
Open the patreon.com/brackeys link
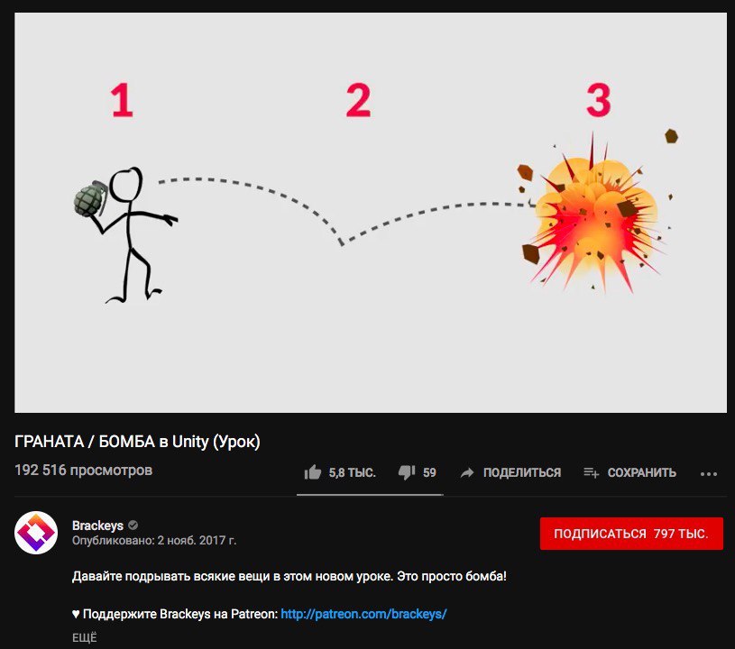pyautogui.click(x=363, y=614)
